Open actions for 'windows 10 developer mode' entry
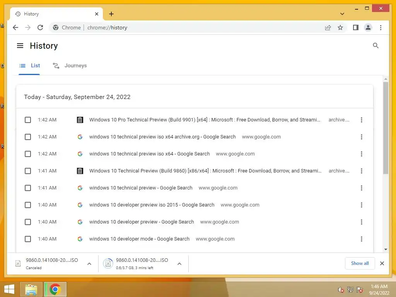This screenshot has width=396, height=297. [362, 239]
